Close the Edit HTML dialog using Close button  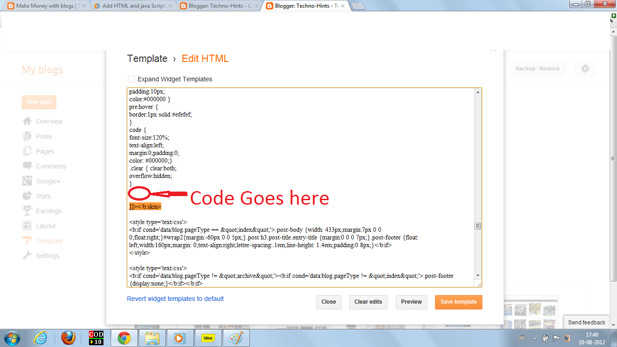click(x=329, y=302)
